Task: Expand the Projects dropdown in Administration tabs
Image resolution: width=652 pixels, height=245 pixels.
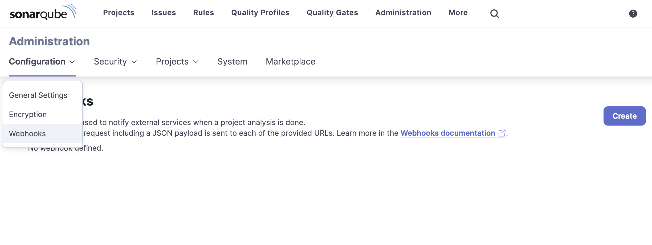Action: click(x=177, y=62)
